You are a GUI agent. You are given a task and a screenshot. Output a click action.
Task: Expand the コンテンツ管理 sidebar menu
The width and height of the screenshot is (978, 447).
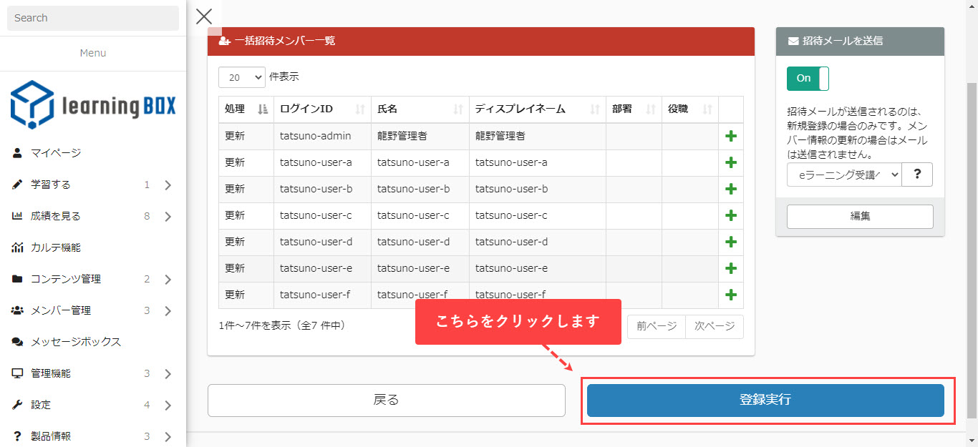coord(93,279)
